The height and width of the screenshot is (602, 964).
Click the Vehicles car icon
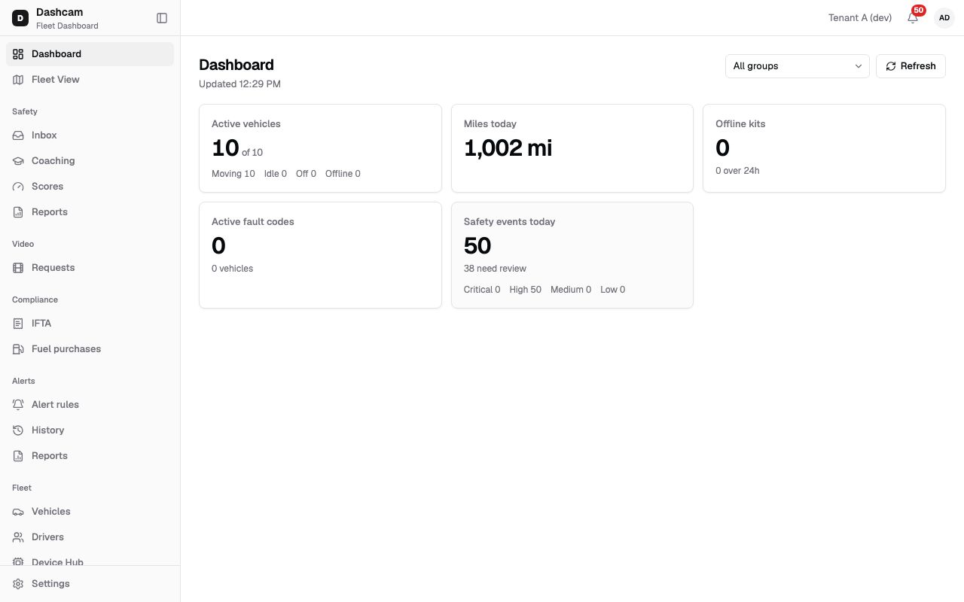tap(18, 512)
